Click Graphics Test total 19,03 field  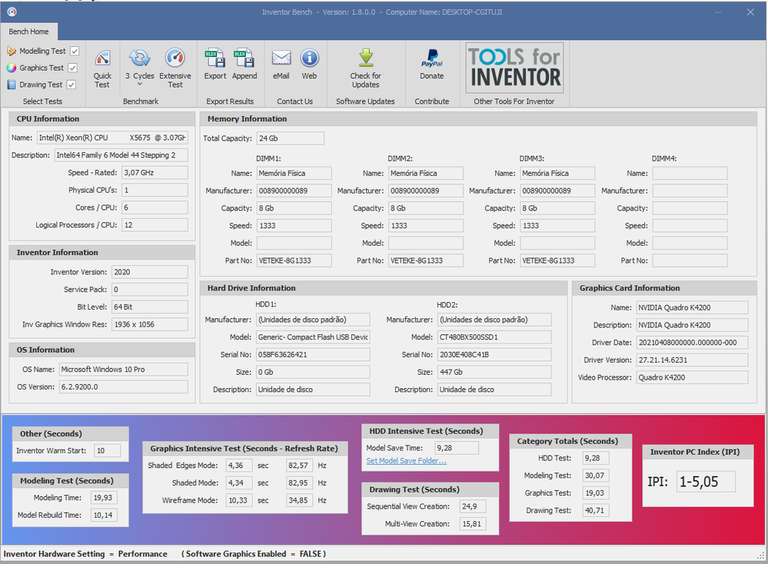(596, 493)
